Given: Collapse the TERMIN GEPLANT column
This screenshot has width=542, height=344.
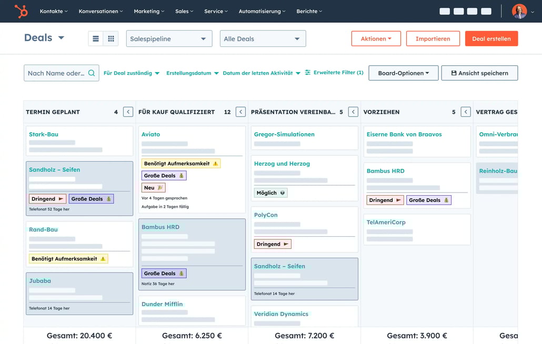Looking at the screenshot, I should click(127, 112).
